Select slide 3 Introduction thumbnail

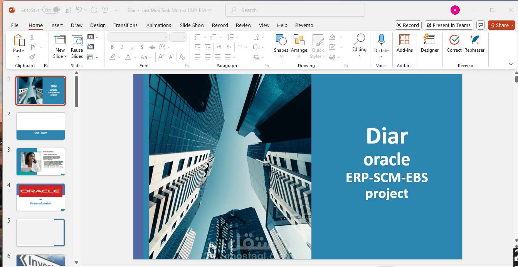tap(40, 162)
